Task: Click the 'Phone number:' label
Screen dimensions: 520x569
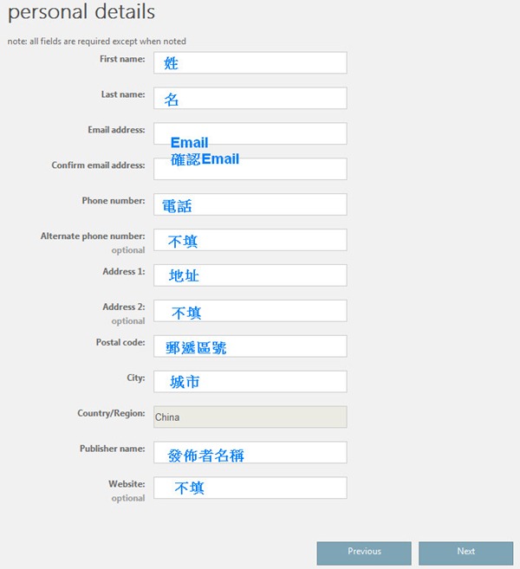Action: 114,201
